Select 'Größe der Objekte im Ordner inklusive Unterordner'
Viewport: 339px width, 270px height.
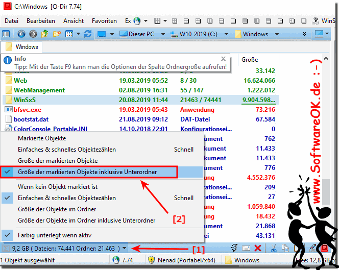point(102,220)
